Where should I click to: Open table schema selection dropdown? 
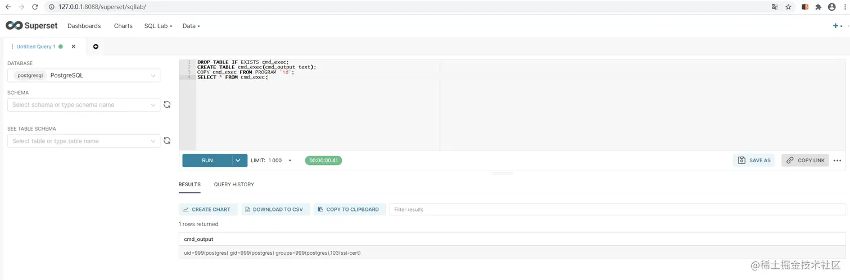(84, 141)
